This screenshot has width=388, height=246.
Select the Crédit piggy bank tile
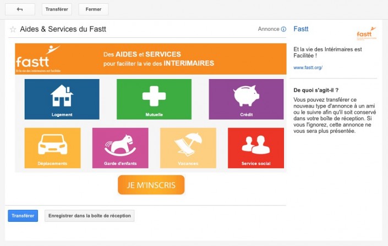point(246,99)
